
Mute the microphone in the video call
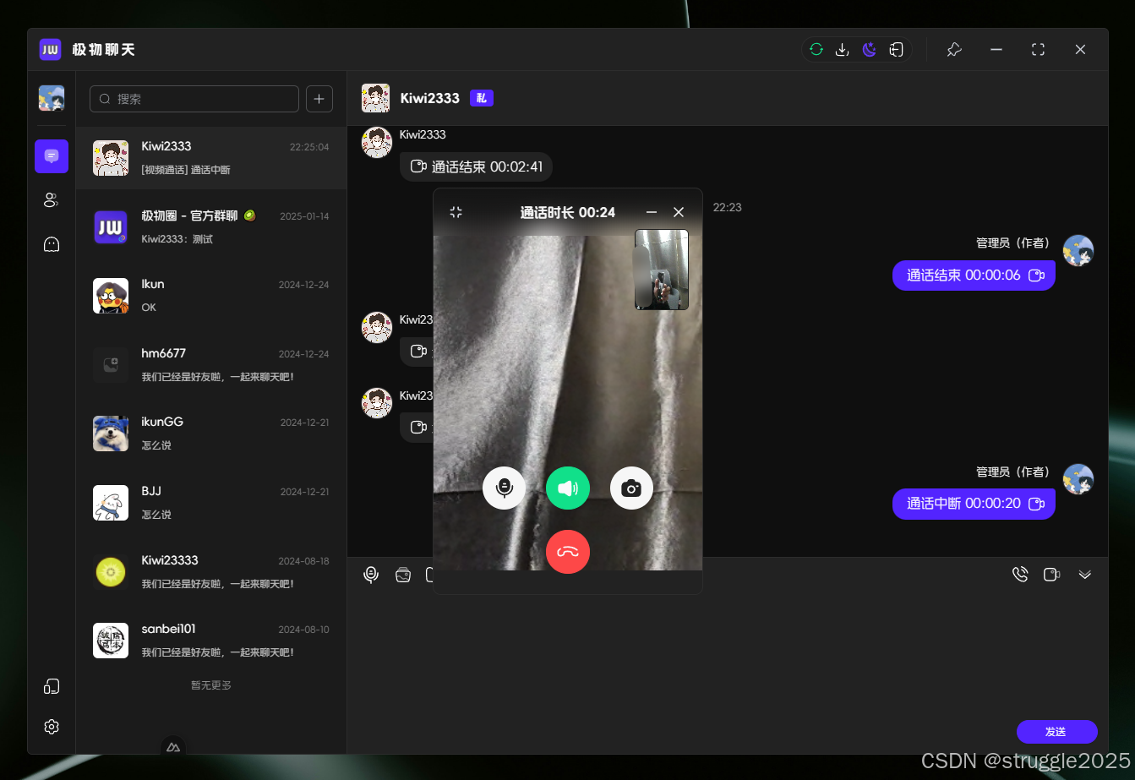tap(505, 488)
